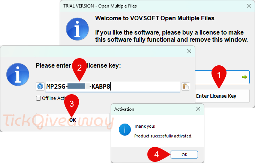Close the license key entry dialog

189,51
